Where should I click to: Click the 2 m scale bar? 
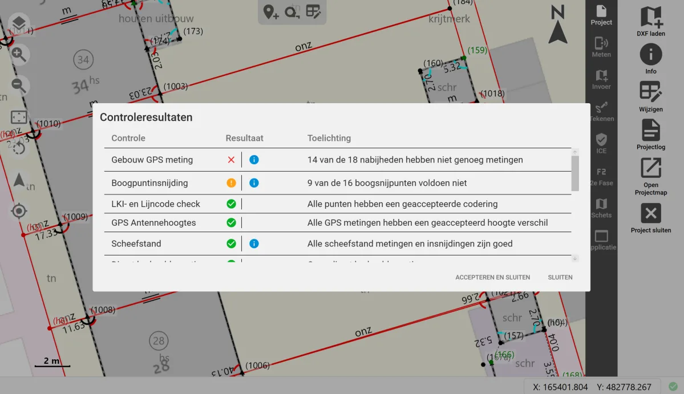(52, 361)
